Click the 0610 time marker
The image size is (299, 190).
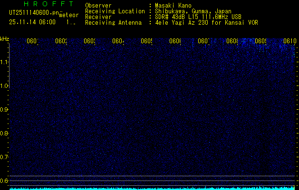[289, 41]
